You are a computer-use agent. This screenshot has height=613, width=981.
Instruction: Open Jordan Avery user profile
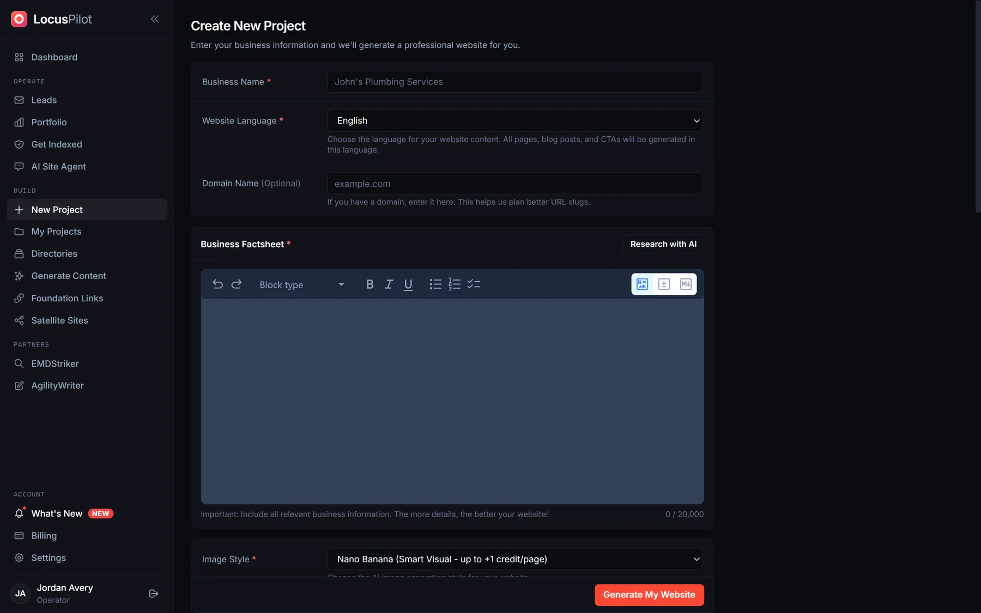pos(65,593)
